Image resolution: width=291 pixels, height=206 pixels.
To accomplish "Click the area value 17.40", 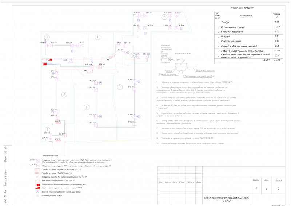I will point(277,27).
